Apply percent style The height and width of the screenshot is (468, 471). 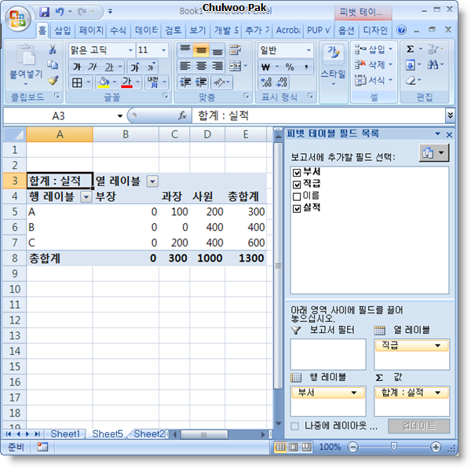(290, 67)
